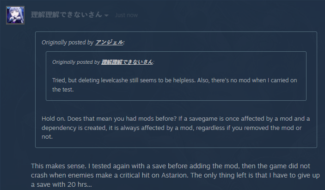Click the 理解理解できないさん link in the nested quote
Image resolution: width=325 pixels, height=190 pixels.
pos(127,61)
